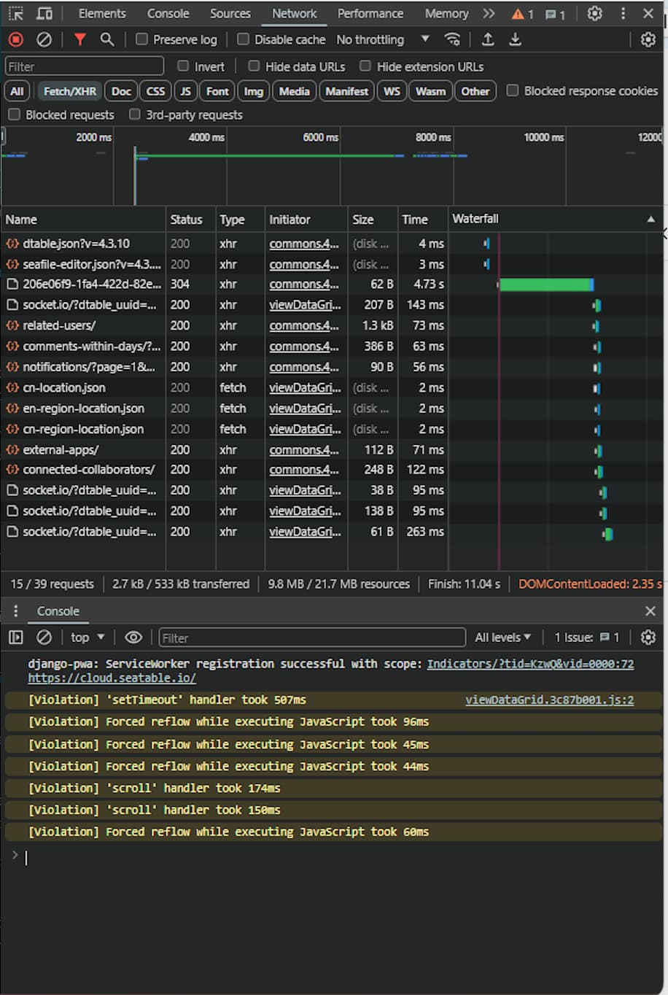Click the 4000 ms timeline overview marker
Viewport: 668px width, 995px height.
tap(206, 137)
